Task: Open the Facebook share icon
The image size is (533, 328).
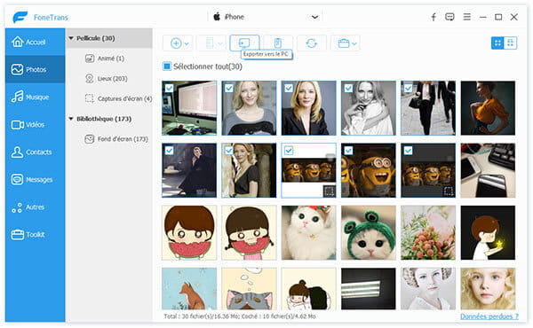Action: click(434, 17)
